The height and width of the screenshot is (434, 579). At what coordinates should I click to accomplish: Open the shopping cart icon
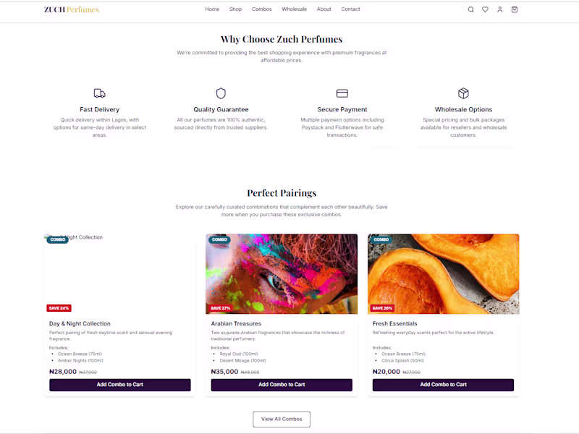(x=515, y=9)
